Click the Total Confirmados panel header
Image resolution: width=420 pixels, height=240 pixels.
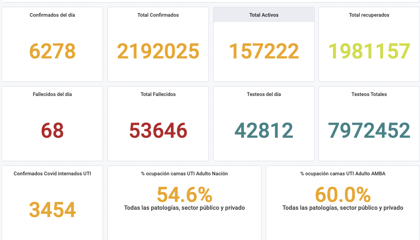coord(158,15)
